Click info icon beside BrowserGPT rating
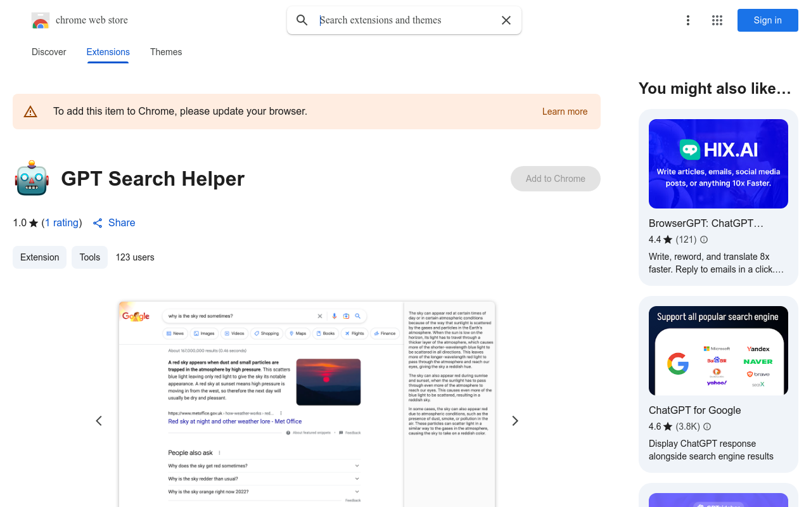811x507 pixels. point(704,240)
